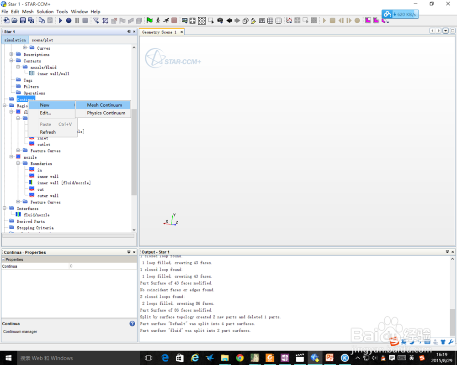
Task: Expand the Curves tree node
Action: (25, 48)
